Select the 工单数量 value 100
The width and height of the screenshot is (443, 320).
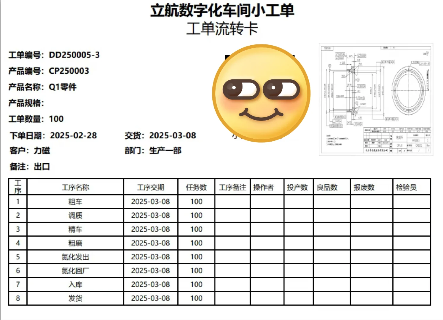point(56,119)
